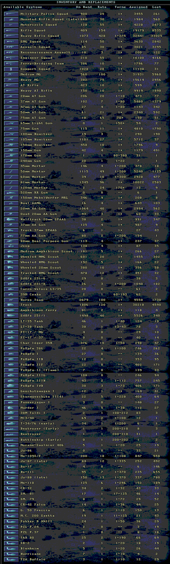Click the 81mm Mortar icon button

(11, 182)
